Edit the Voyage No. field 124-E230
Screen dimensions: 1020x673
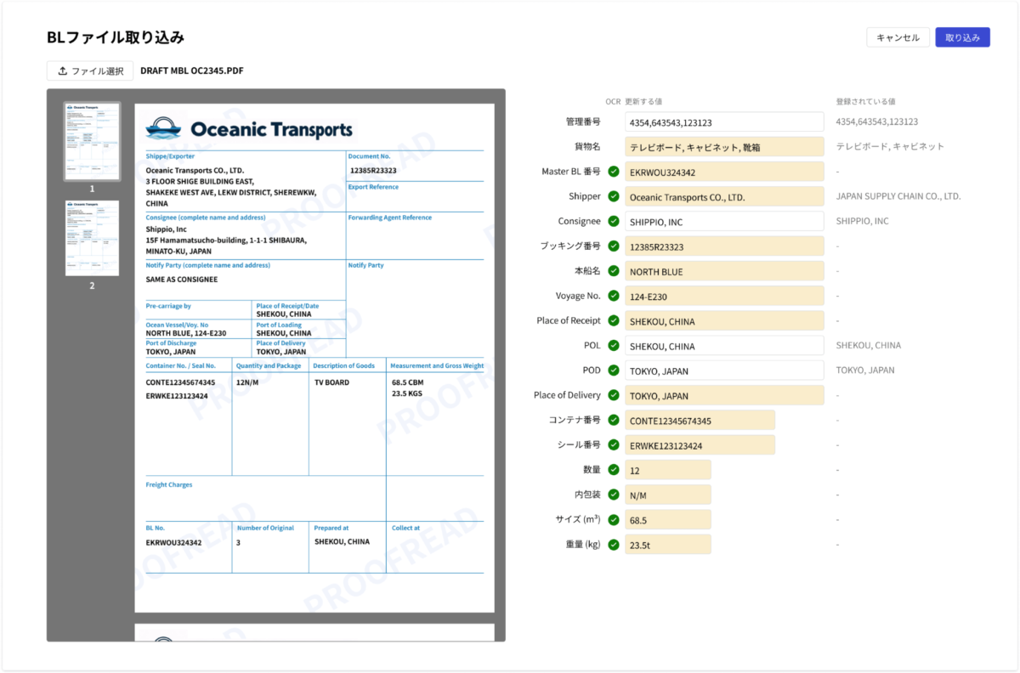(x=724, y=296)
